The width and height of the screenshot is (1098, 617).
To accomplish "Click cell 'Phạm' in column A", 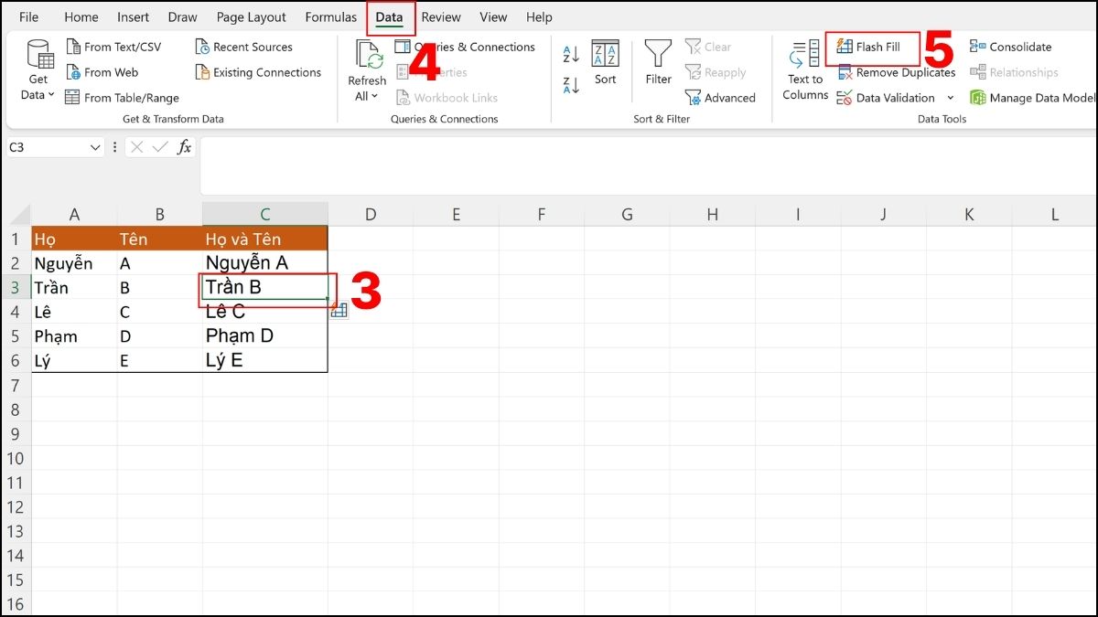I will point(74,335).
